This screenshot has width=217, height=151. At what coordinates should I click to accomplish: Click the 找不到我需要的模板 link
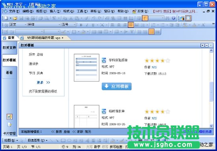click(43, 91)
